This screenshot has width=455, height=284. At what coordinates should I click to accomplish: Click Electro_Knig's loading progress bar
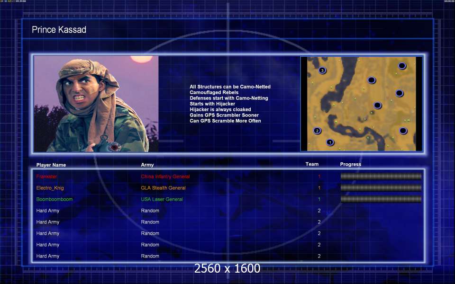381,187
